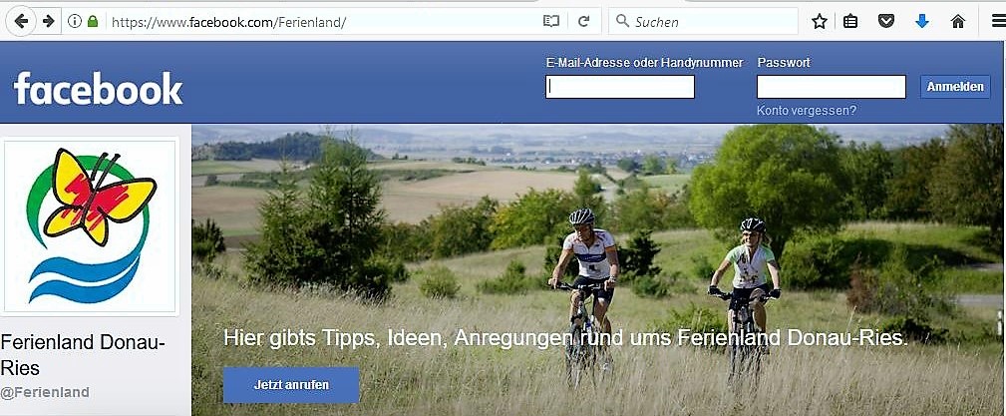This screenshot has width=1006, height=416.
Task: Click the Facebook logo
Action: (98, 88)
